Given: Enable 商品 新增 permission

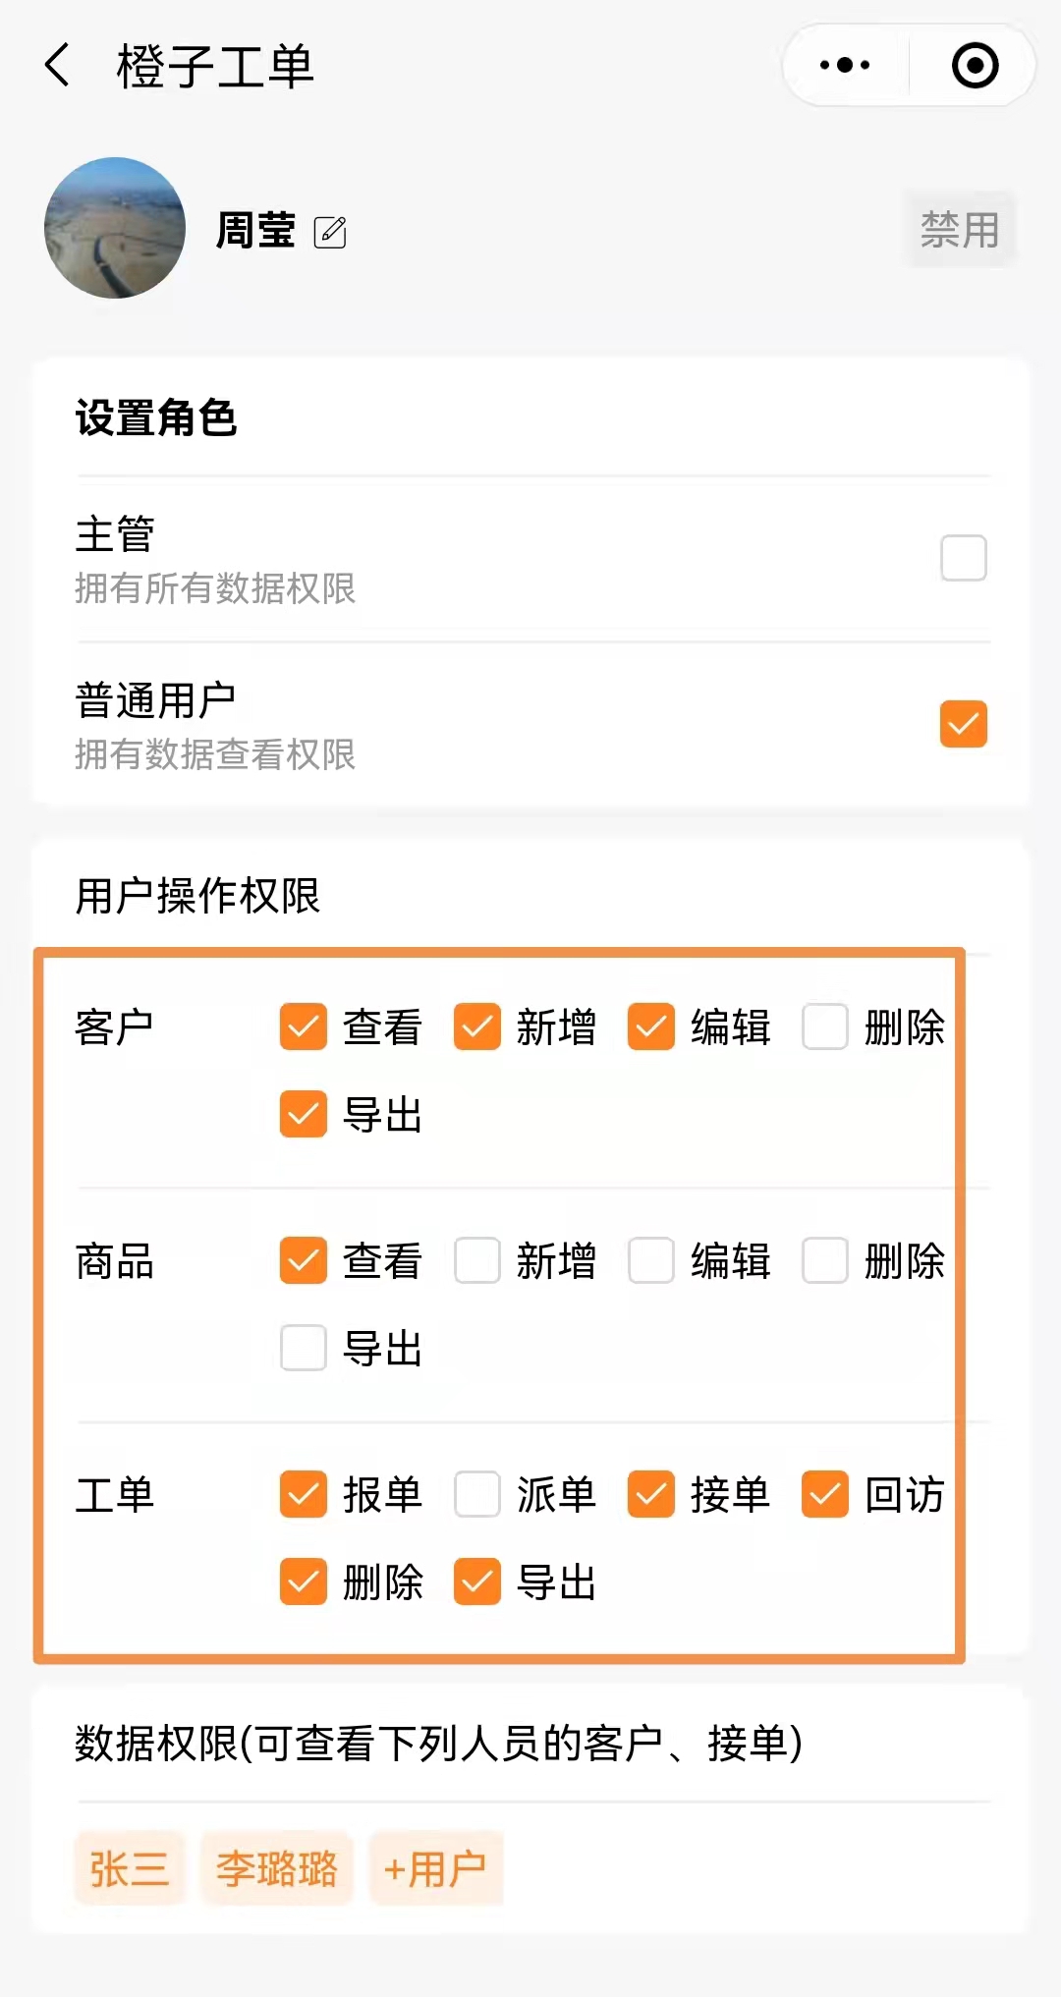Looking at the screenshot, I should pos(477,1260).
